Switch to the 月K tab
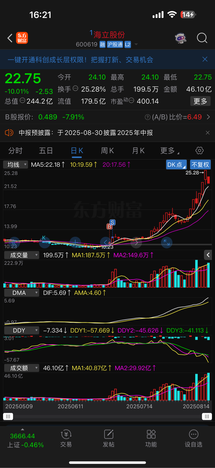The width and height of the screenshot is (215, 468). coord(138,151)
